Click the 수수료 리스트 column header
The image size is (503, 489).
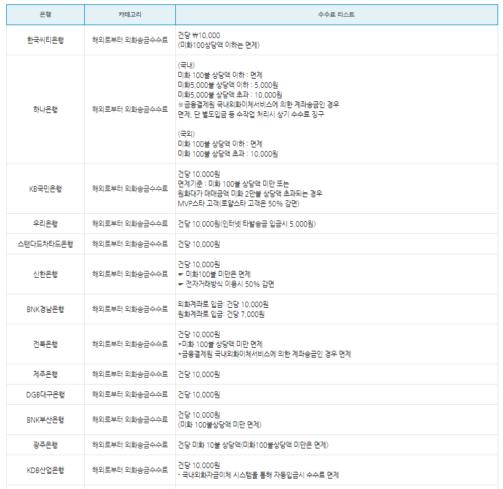pyautogui.click(x=336, y=14)
